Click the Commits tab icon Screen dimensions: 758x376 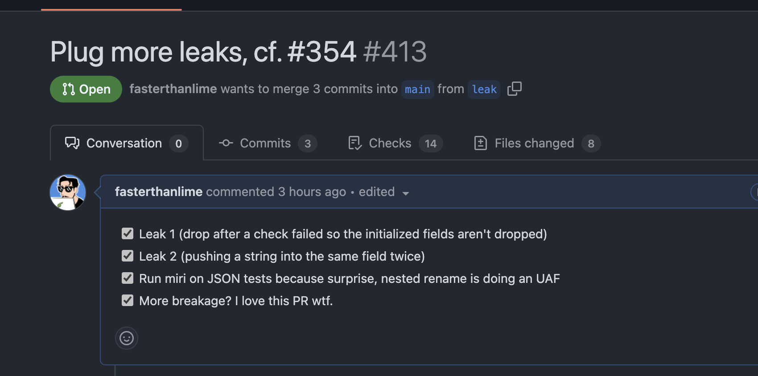click(x=226, y=143)
